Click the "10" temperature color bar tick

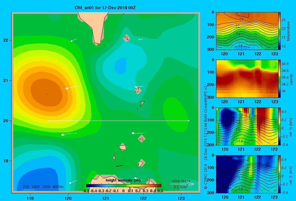[x=284, y=46]
